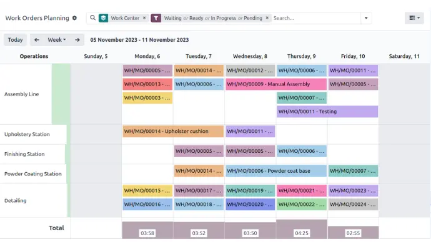Screen dimensions: 431x242
Task: Select the WH/MO/00011 Testing work order
Action: tap(327, 112)
